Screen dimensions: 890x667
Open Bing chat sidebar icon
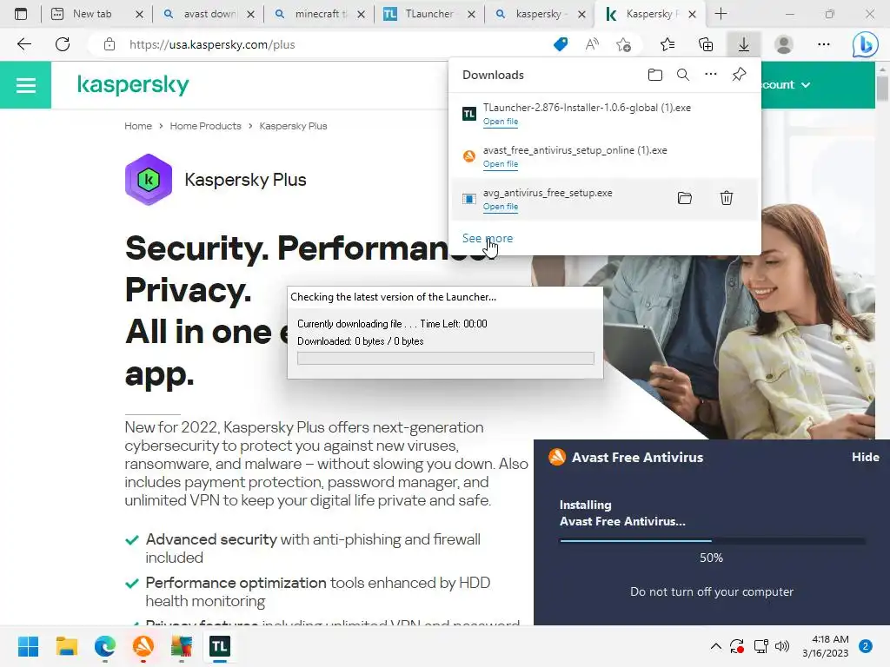pos(865,44)
